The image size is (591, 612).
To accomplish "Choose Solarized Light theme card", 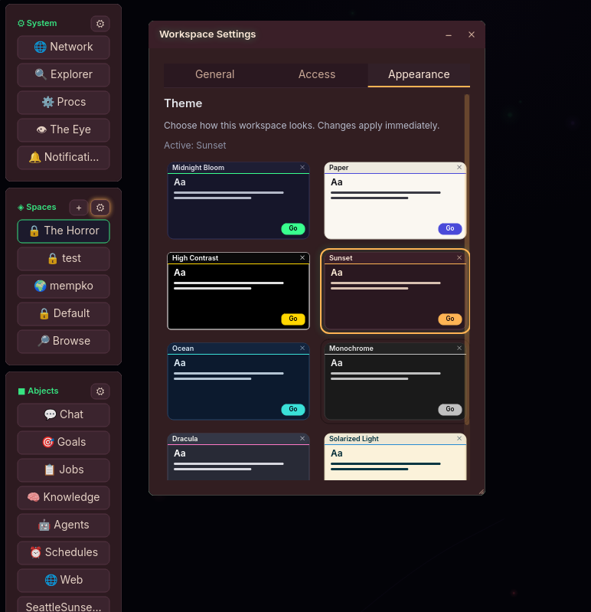I will [x=395, y=457].
